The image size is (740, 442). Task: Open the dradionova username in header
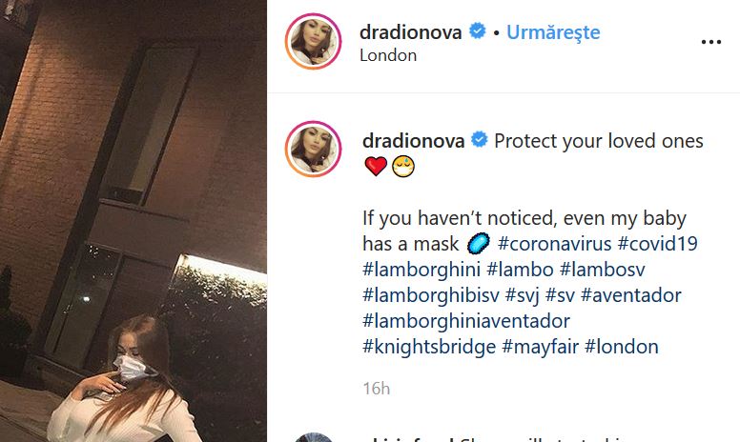411,32
